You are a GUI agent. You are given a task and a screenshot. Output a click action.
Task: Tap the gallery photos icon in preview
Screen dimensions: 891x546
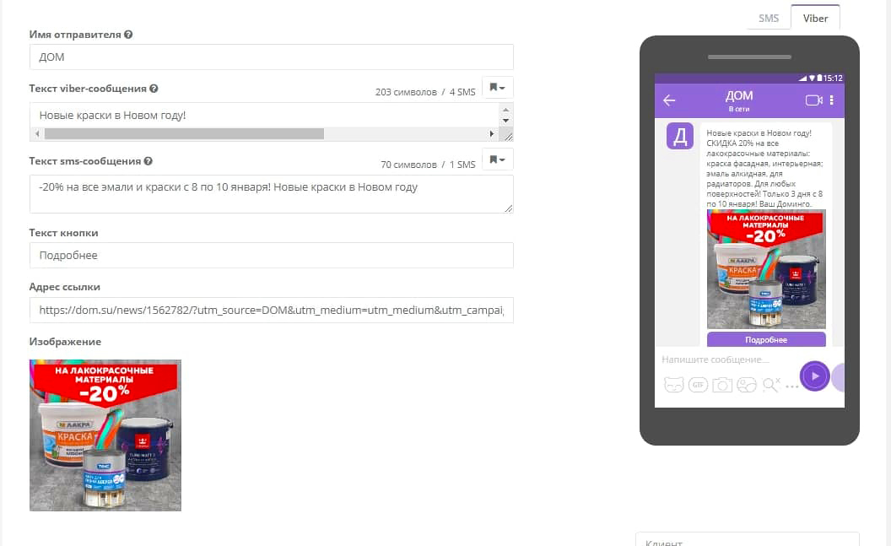pyautogui.click(x=747, y=385)
